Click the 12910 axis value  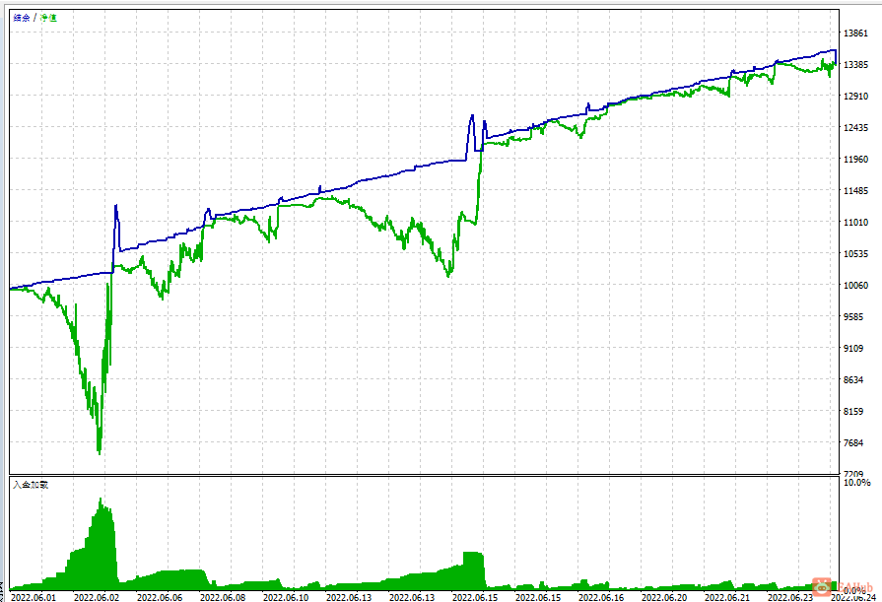point(855,97)
